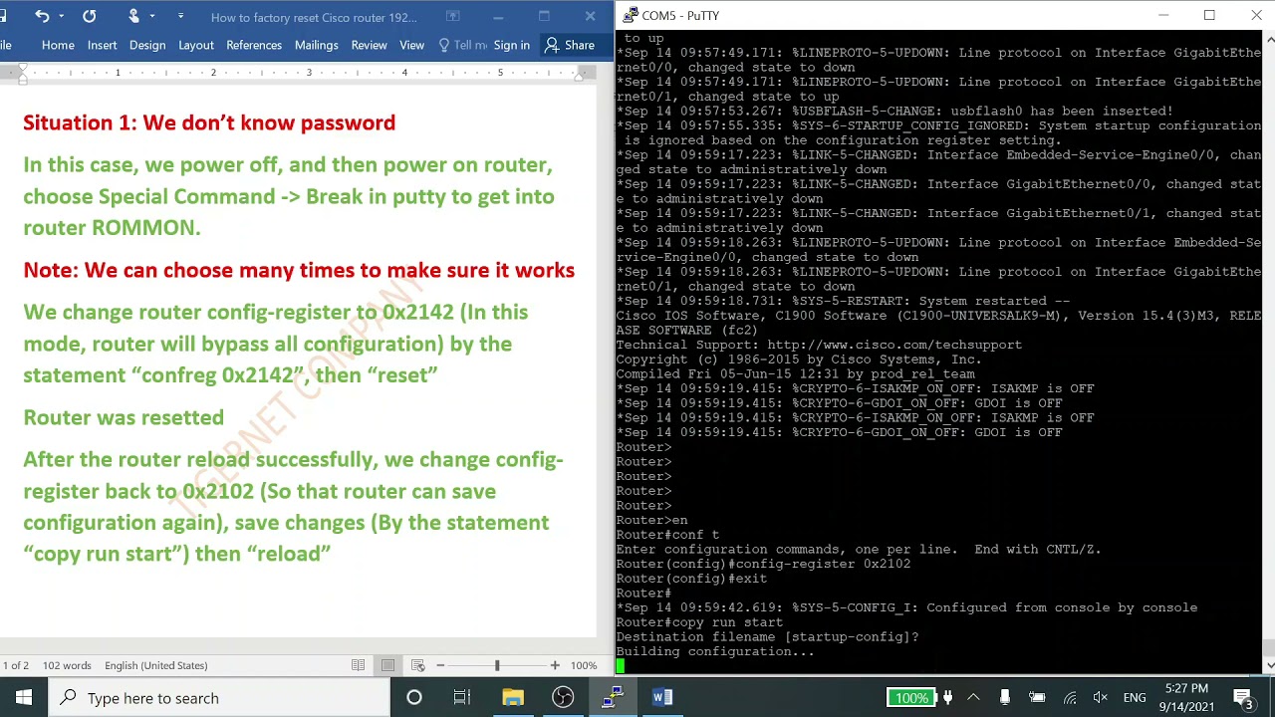This screenshot has height=717, width=1275.
Task: Switch to the Design tab
Action: (147, 45)
